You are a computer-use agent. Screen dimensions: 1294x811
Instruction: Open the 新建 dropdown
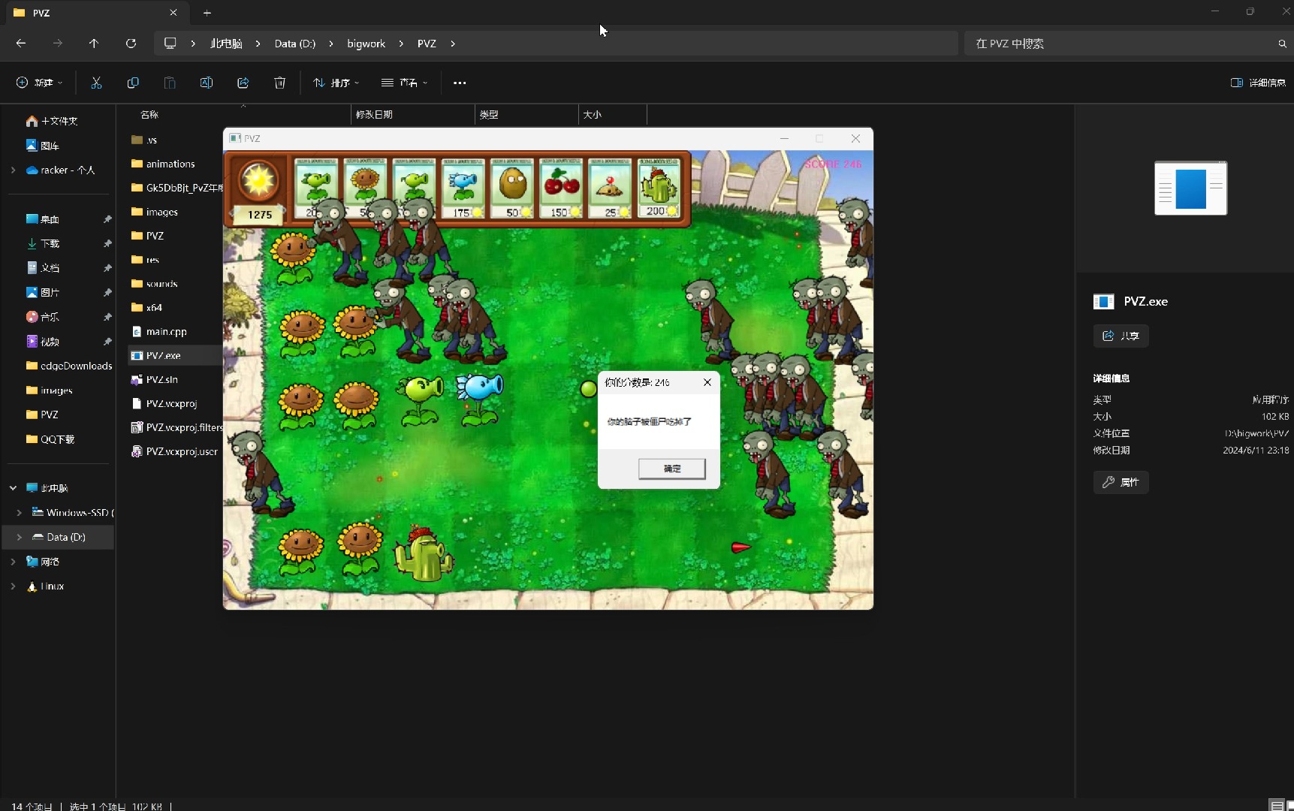point(39,83)
